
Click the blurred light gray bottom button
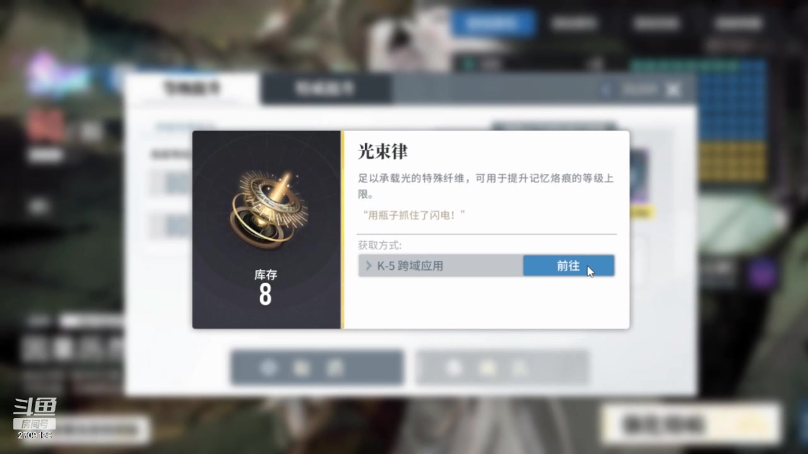point(502,368)
